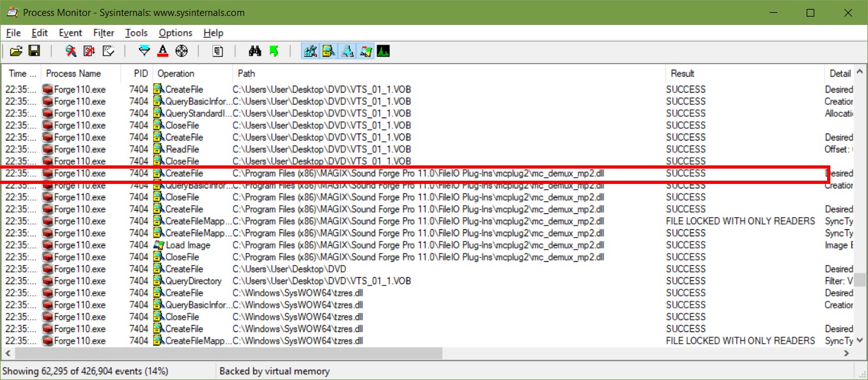
Task: Click the green Jump To Object arrow
Action: pyautogui.click(x=274, y=51)
